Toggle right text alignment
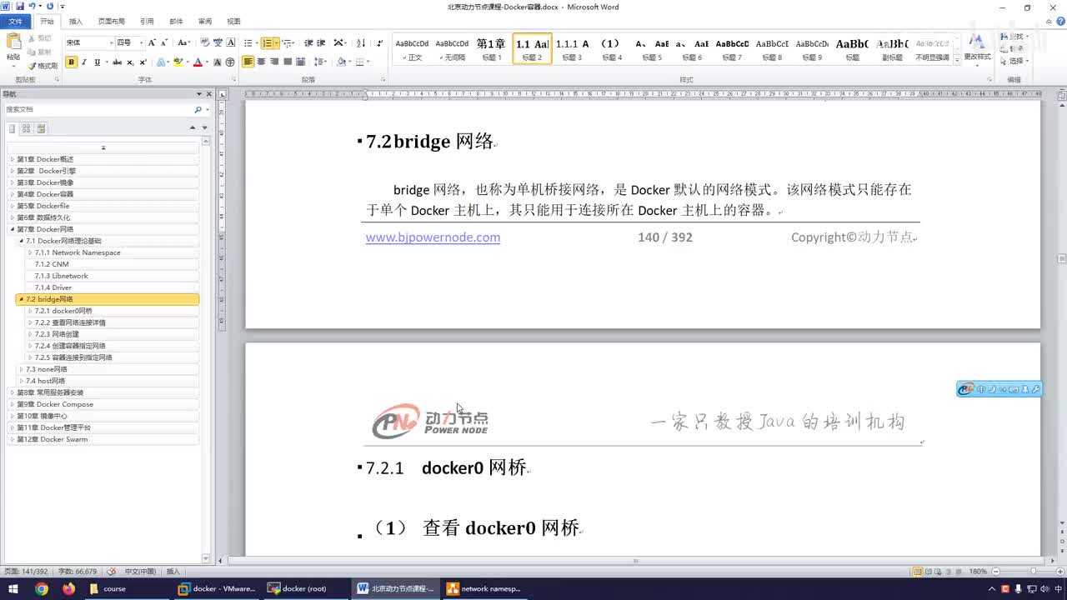The height and width of the screenshot is (600, 1067). tap(274, 62)
